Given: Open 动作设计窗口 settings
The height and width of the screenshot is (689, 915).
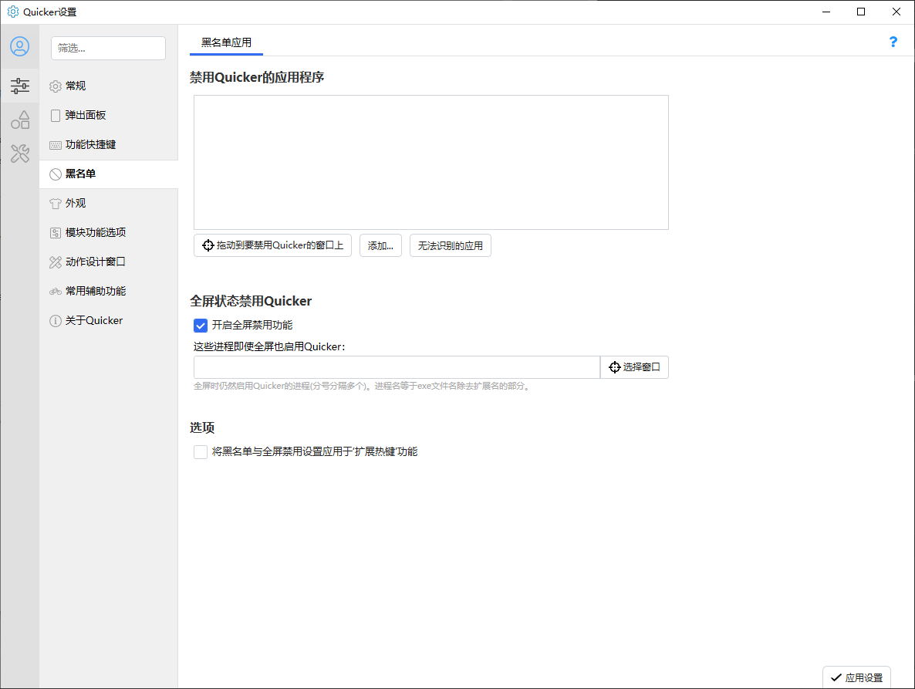Looking at the screenshot, I should (x=109, y=262).
